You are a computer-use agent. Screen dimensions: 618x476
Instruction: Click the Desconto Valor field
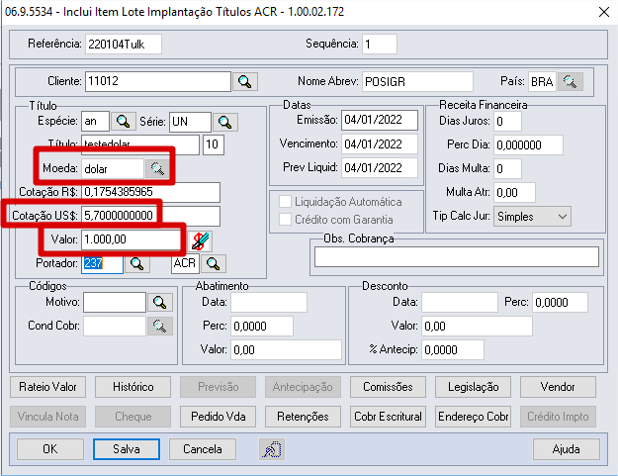tap(477, 327)
